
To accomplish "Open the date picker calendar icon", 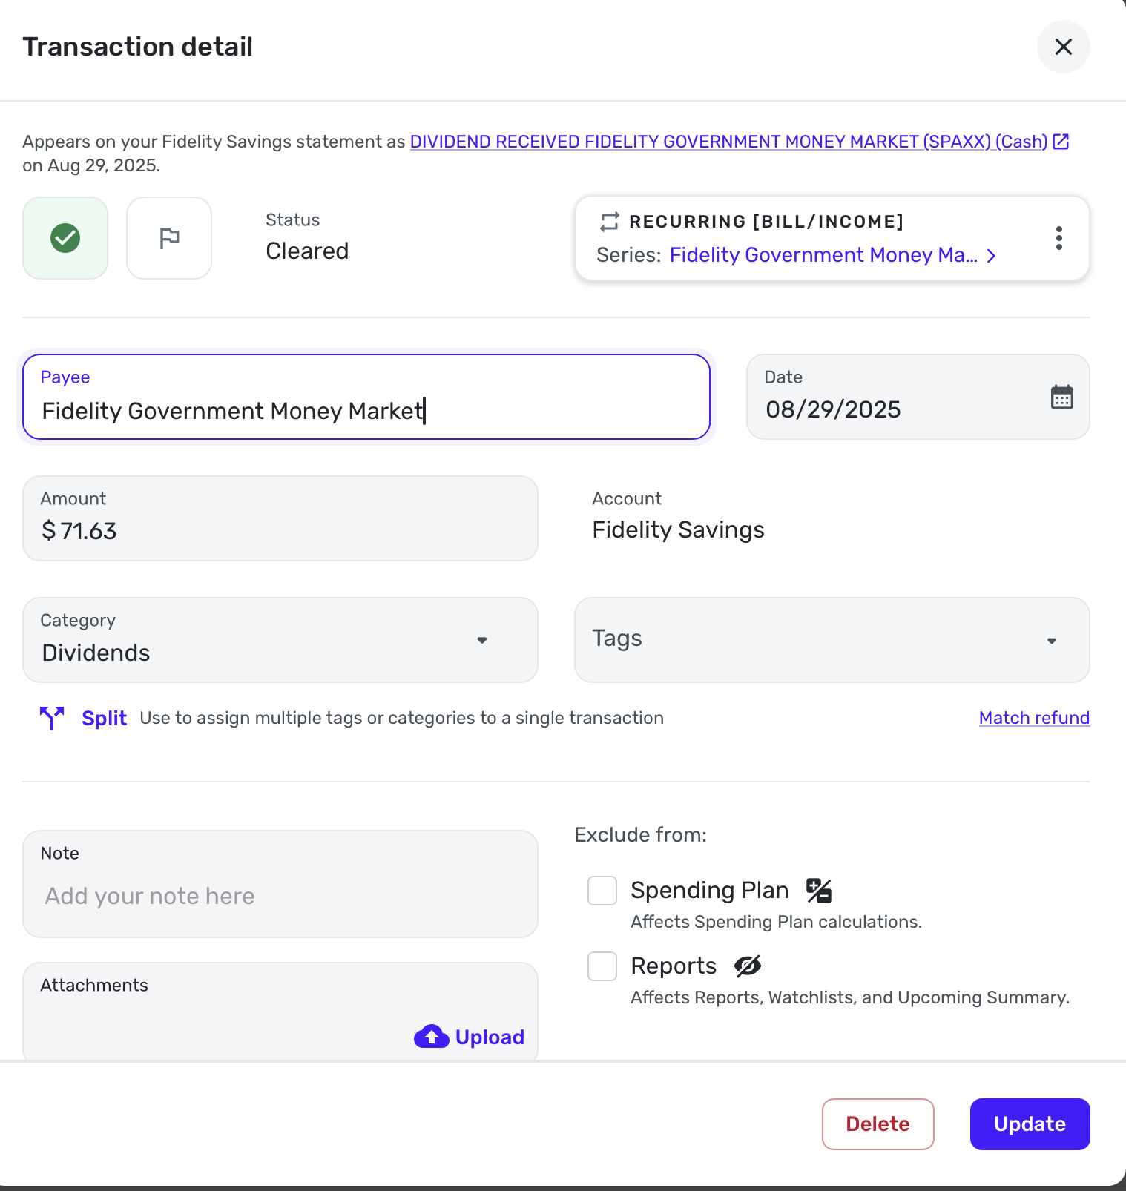I will point(1061,397).
